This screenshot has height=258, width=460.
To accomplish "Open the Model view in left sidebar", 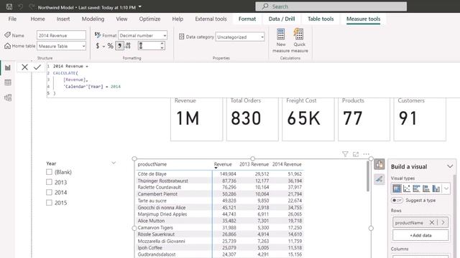I will (8, 97).
